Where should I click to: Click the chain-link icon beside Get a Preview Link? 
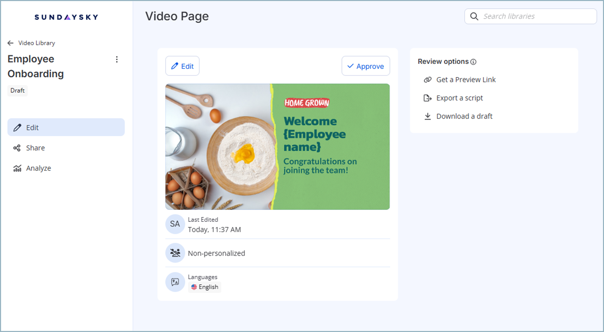[x=427, y=80]
